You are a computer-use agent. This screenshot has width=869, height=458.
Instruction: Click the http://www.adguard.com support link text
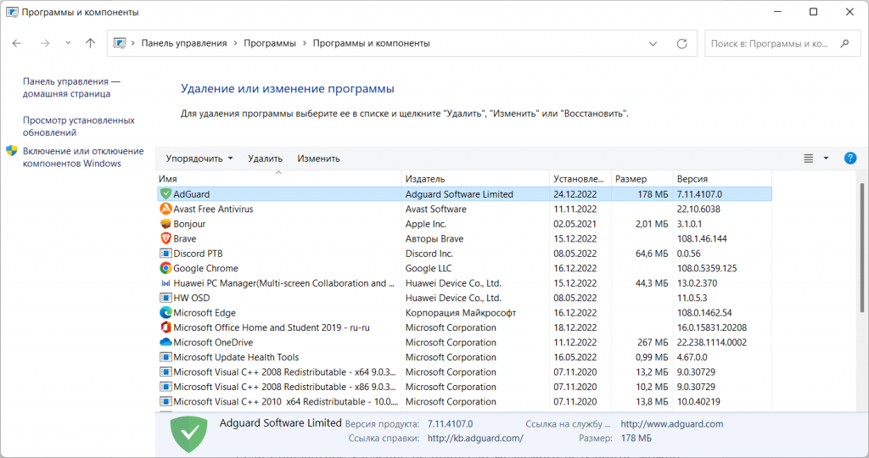pos(672,424)
